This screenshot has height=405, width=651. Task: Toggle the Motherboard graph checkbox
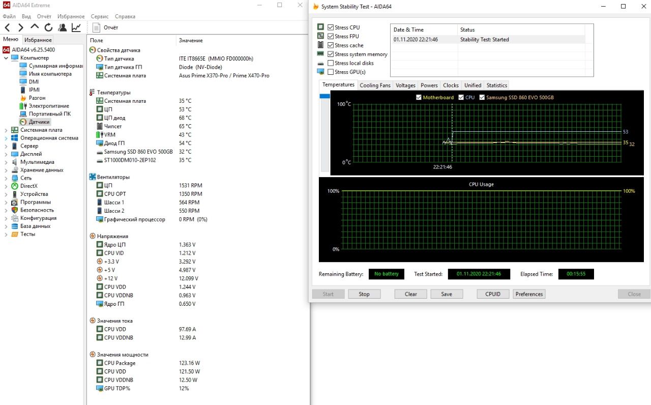tap(419, 97)
